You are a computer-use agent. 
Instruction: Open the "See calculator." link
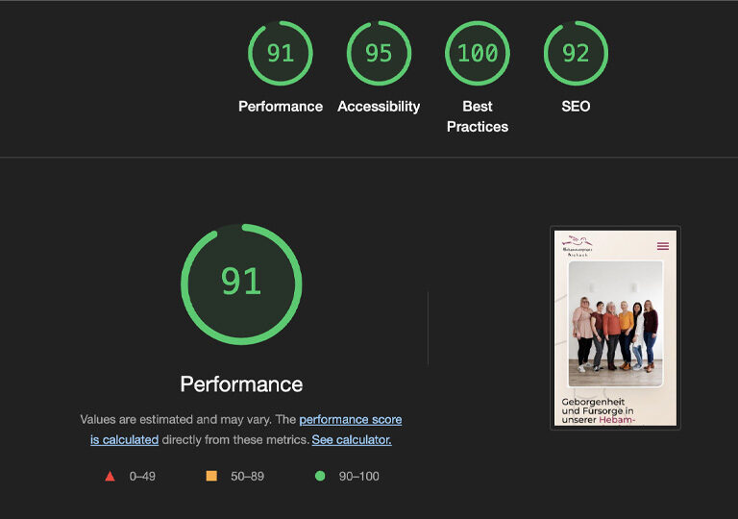click(x=352, y=440)
